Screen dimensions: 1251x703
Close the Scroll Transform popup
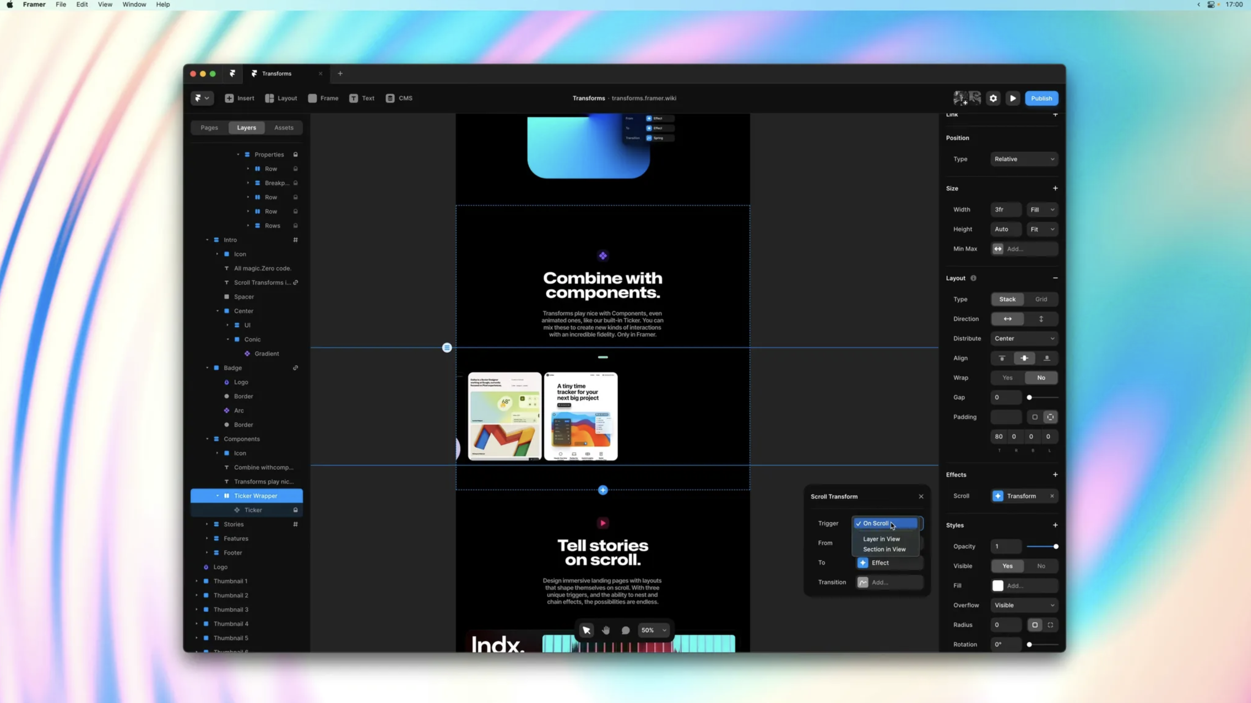[921, 497]
